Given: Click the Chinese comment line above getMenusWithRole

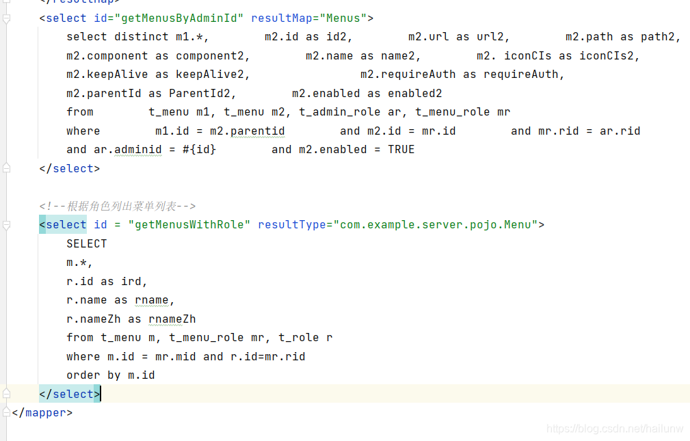Looking at the screenshot, I should click(x=117, y=206).
